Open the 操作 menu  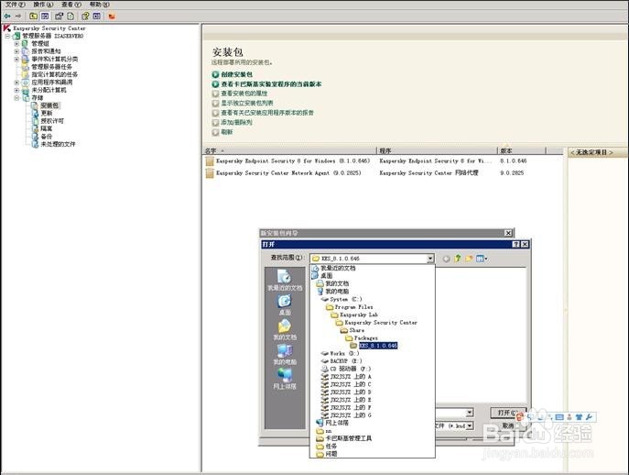click(43, 5)
